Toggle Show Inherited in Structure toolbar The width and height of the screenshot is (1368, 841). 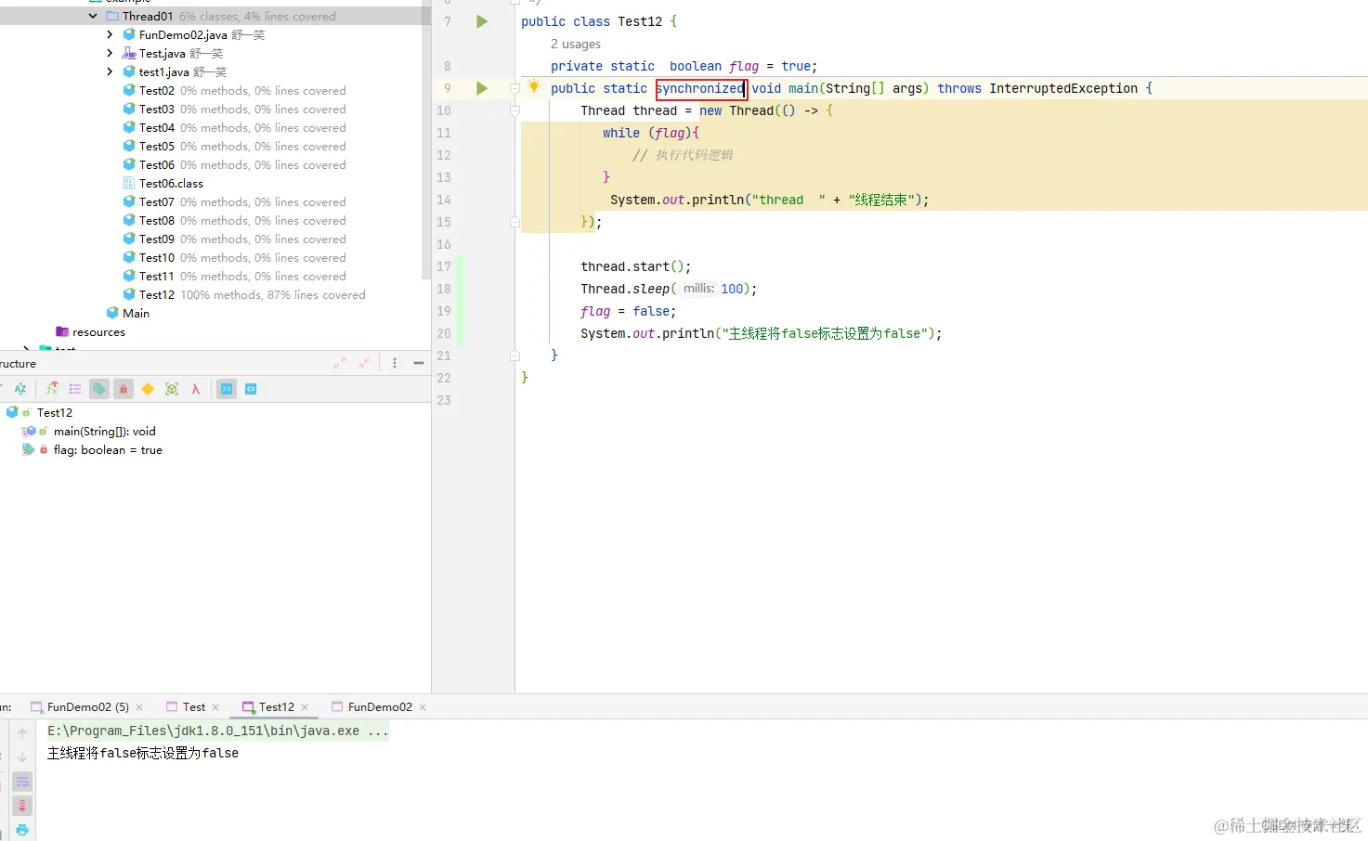(52, 389)
